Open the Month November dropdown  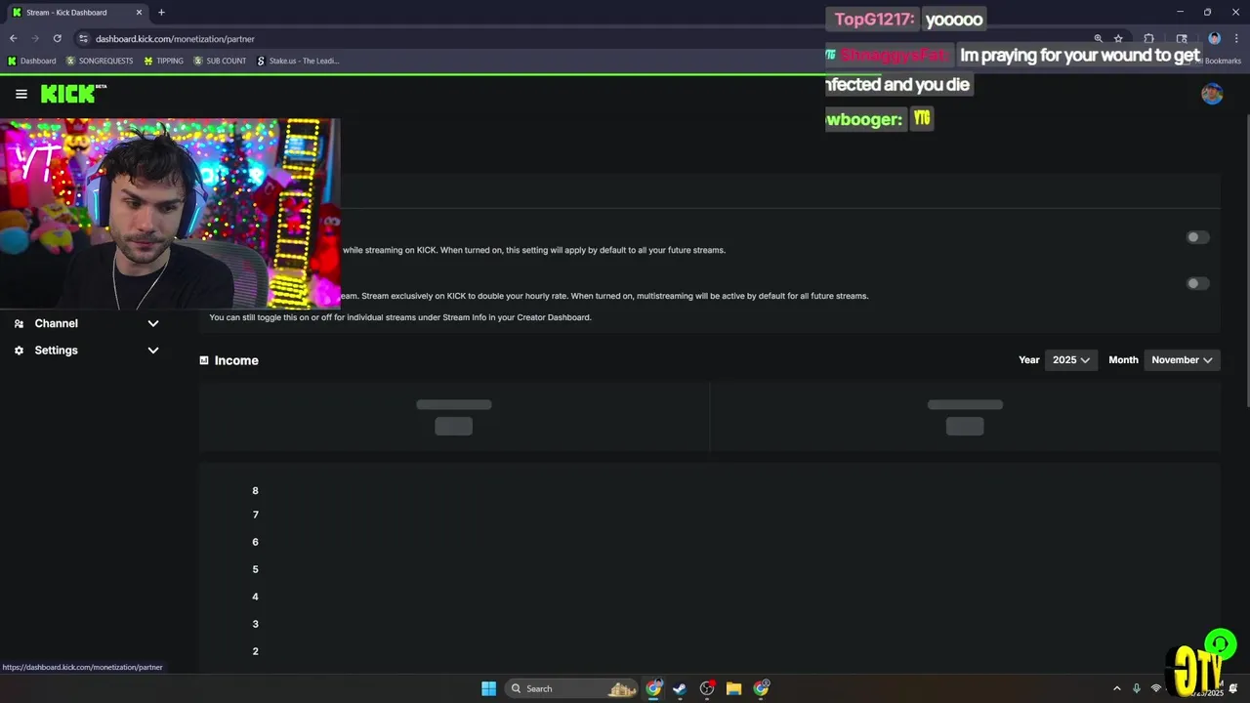pyautogui.click(x=1182, y=360)
